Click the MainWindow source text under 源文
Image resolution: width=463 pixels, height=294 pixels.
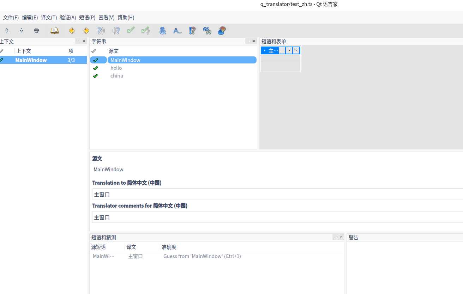(108, 170)
